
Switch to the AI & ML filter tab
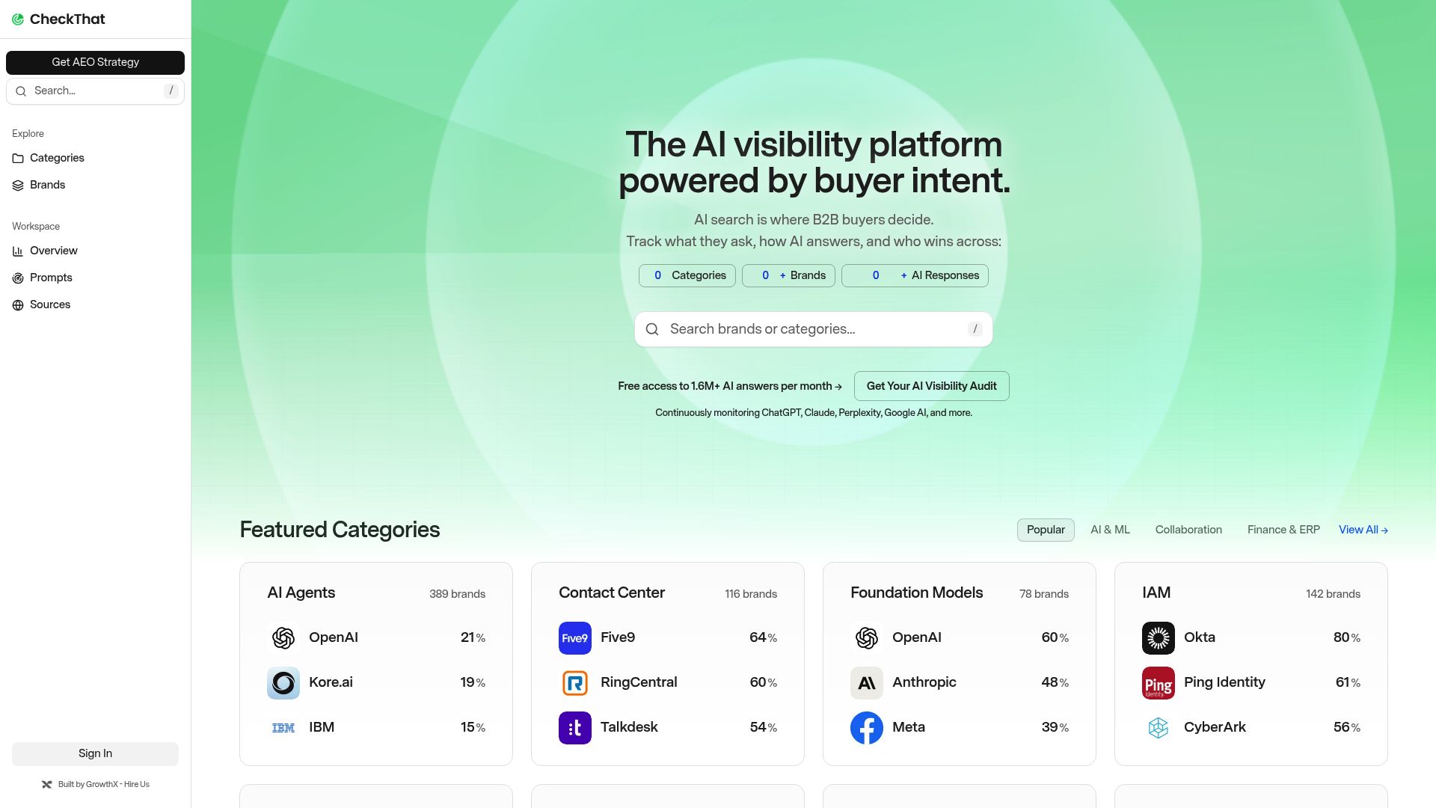click(1110, 530)
